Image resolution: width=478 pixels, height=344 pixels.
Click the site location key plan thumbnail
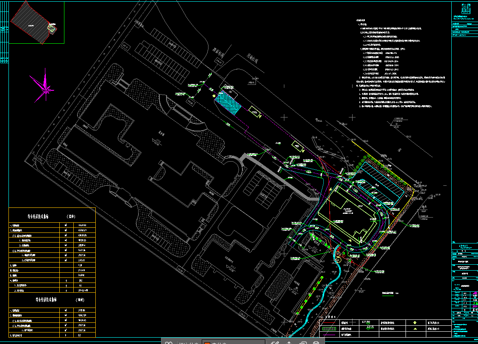coord(36,23)
